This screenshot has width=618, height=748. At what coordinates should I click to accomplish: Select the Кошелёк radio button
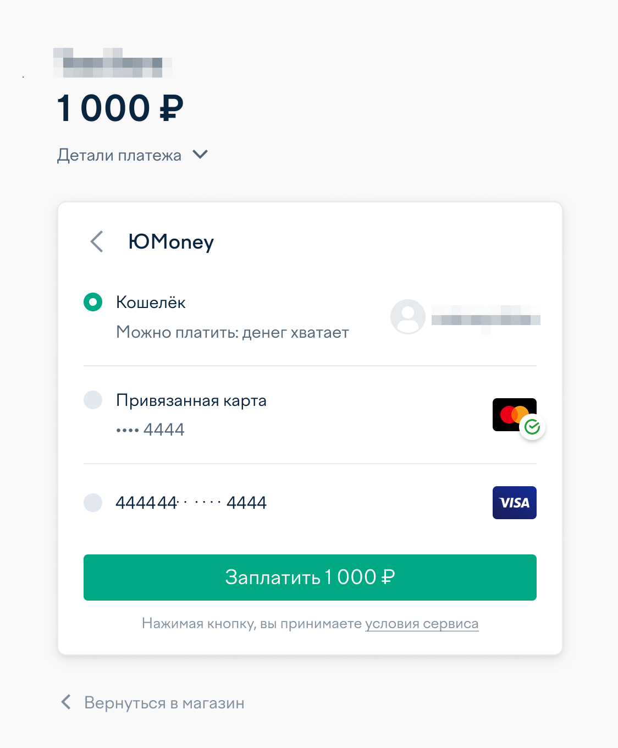click(x=93, y=302)
